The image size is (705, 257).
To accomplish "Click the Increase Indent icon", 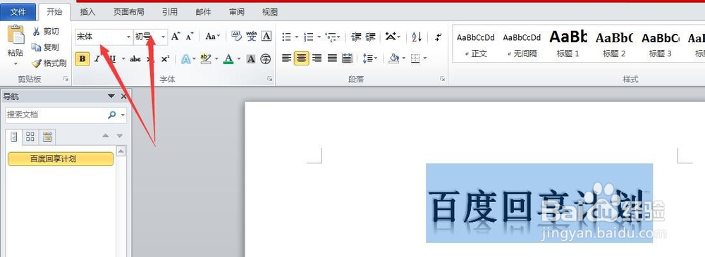I will 371,37.
